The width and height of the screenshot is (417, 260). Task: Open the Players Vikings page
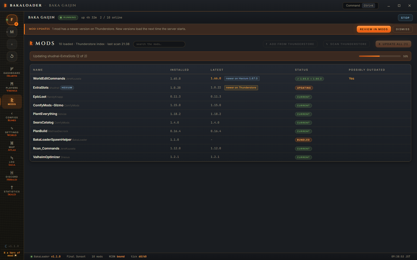tap(12, 87)
